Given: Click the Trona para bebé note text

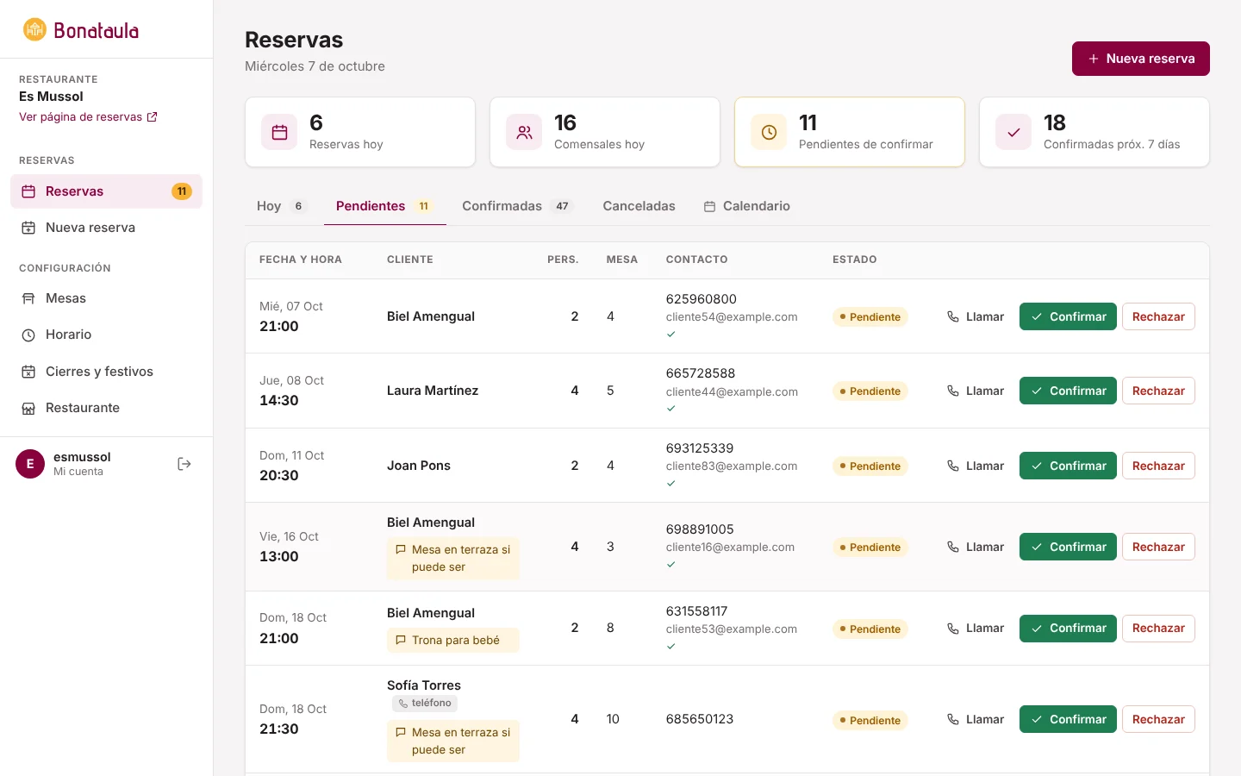Looking at the screenshot, I should 456,640.
